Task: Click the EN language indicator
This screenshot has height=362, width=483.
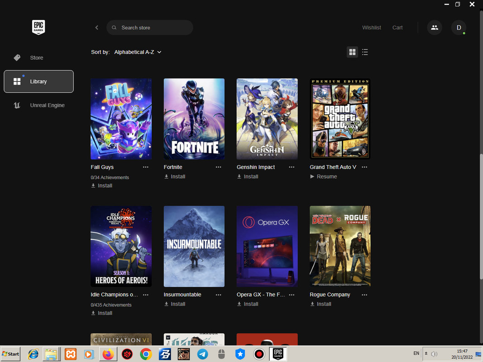Action: 416,353
